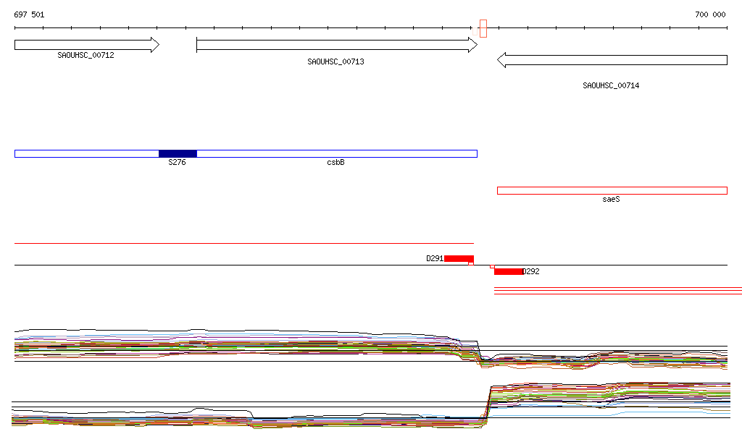Click the SAOUHSC_00712 label
Viewport: 742px width, 442px height.
[86, 55]
